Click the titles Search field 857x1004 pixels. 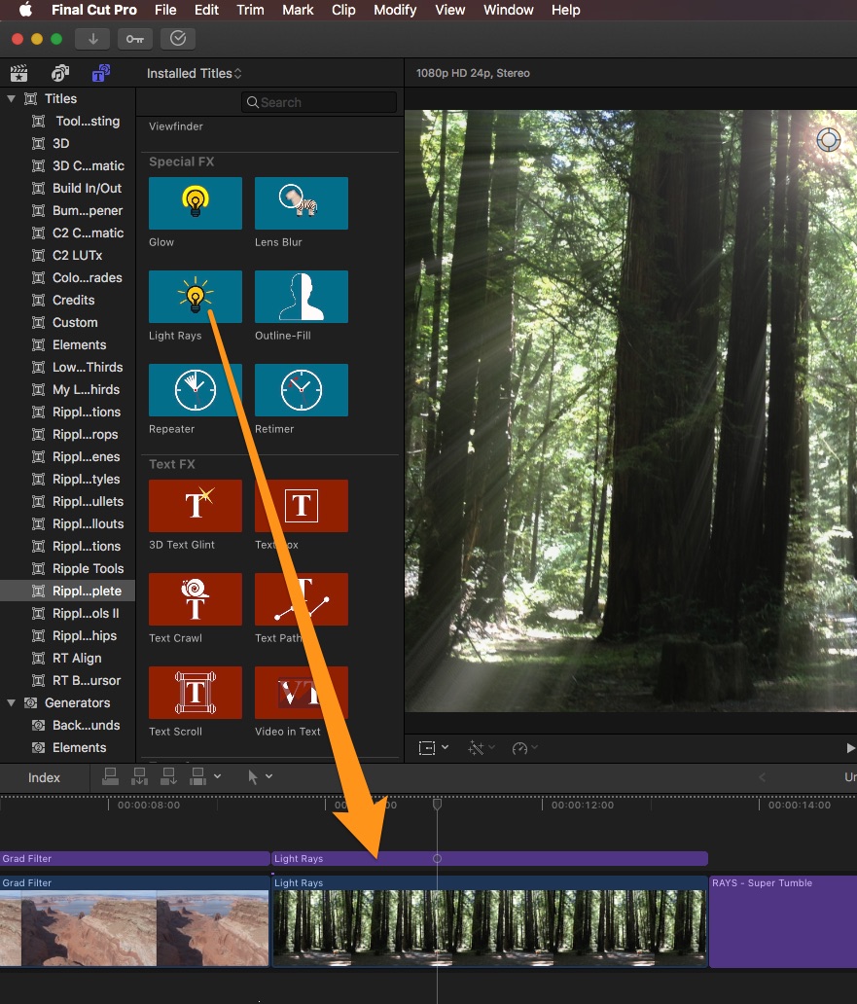(319, 102)
